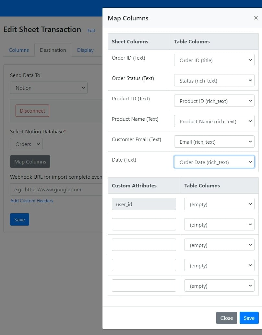Focus the Webhook URL input field
This screenshot has width=262, height=335.
pyautogui.click(x=56, y=189)
